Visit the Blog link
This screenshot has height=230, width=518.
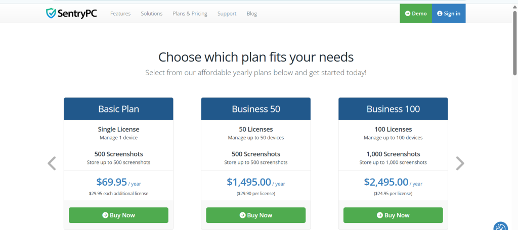(252, 14)
